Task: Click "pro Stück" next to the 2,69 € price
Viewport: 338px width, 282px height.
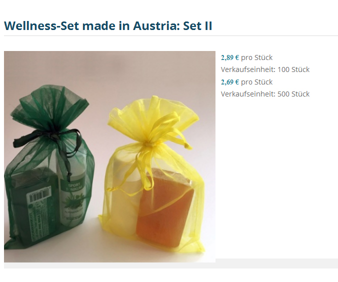Action: (256, 82)
